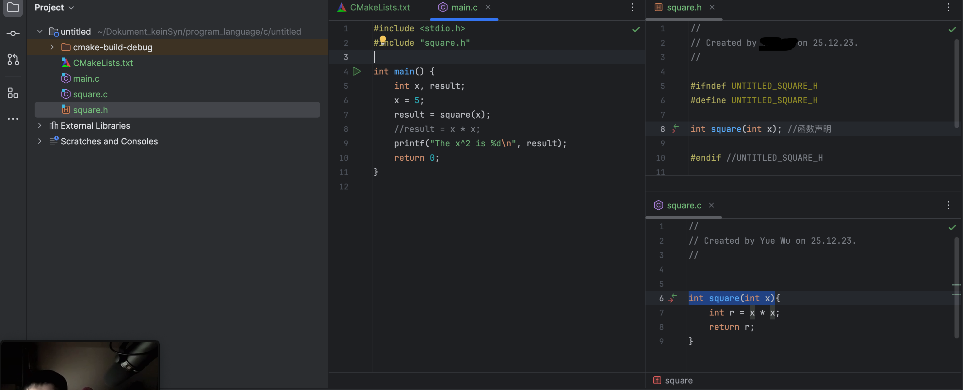Expand the cmake-build-debug folder
The image size is (963, 390).
(x=52, y=47)
